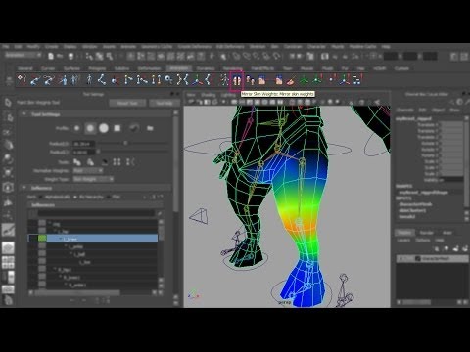Open the Skin menu
The width and height of the screenshot is (470, 352).
point(274,47)
